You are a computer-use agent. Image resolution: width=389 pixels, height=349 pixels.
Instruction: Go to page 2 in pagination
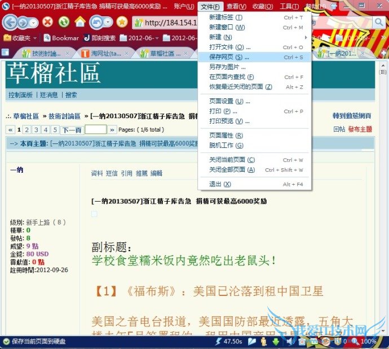pos(27,130)
